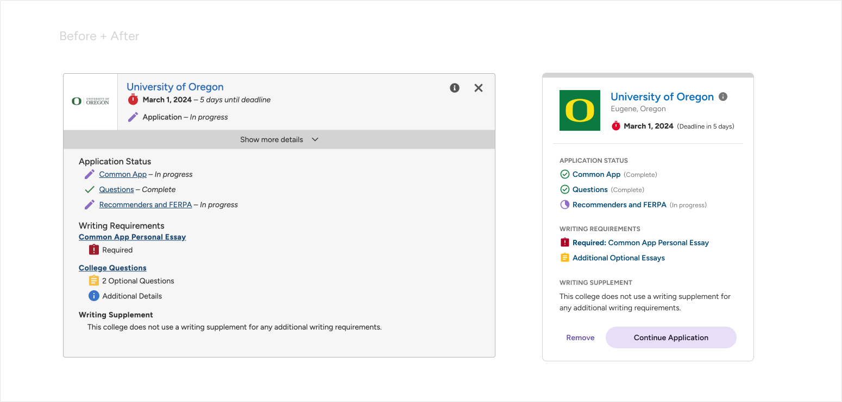Click '5 days until deadline' text
Viewport: 842px width, 402px height.
(235, 100)
